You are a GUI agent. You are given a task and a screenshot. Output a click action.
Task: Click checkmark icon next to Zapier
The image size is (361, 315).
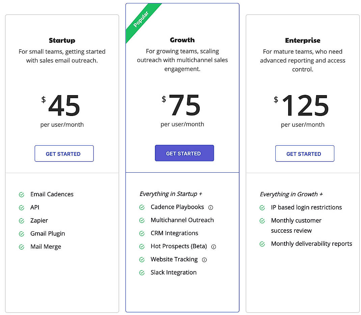click(22, 221)
